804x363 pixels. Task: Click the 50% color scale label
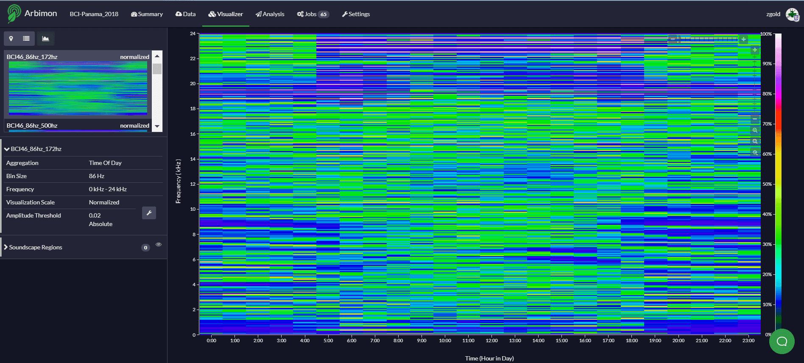pos(767,184)
